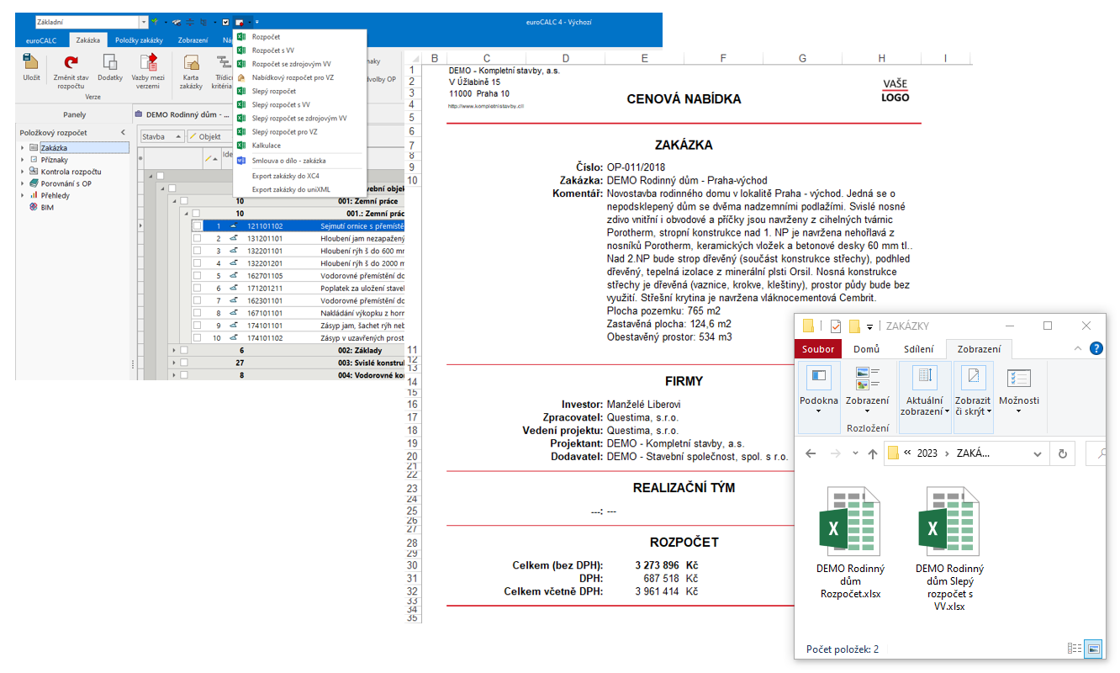This screenshot has width=1120, height=673.
Task: Click the green sprout icon in quick toolbar
Action: click(155, 22)
